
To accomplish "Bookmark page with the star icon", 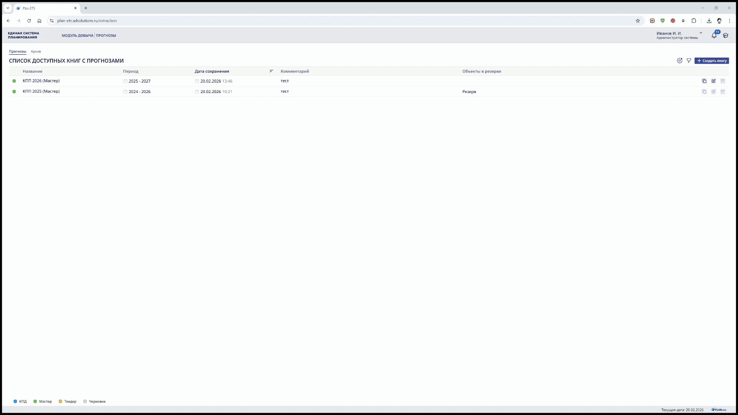I will [x=638, y=21].
